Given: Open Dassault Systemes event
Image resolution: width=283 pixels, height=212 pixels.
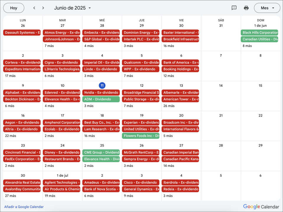Looking at the screenshot, I should click(x=22, y=33).
